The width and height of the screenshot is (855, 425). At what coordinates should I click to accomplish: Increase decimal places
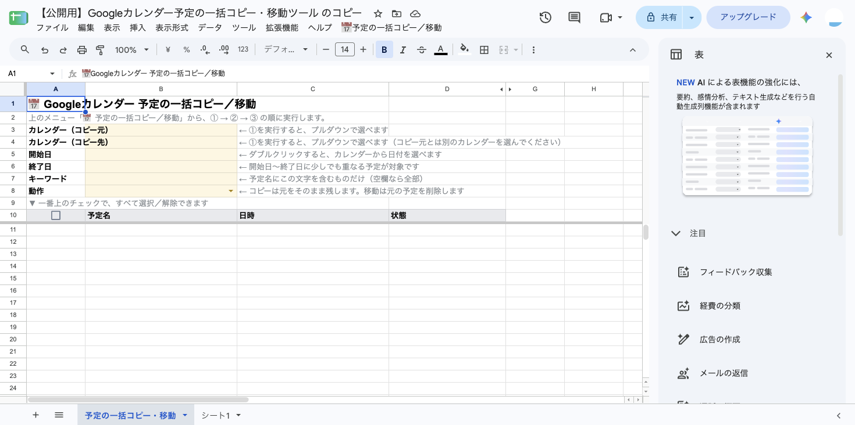223,50
